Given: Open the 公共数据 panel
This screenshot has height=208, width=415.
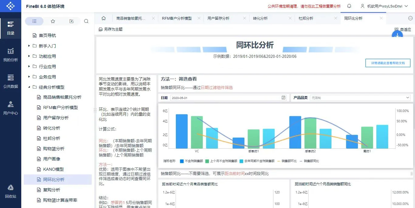Looking at the screenshot, I should tap(11, 82).
